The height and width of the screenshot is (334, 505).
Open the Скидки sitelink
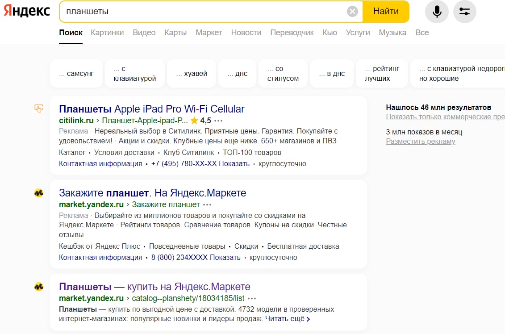tap(246, 246)
